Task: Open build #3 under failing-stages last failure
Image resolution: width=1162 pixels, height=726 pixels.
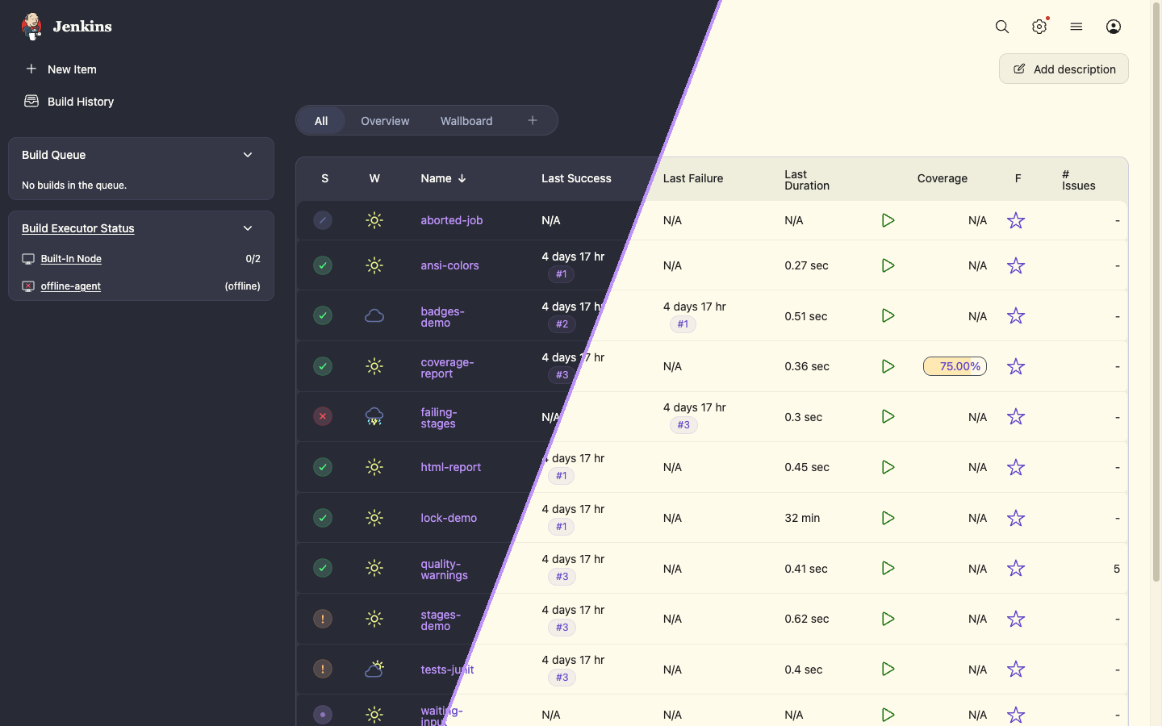Action: coord(683,425)
